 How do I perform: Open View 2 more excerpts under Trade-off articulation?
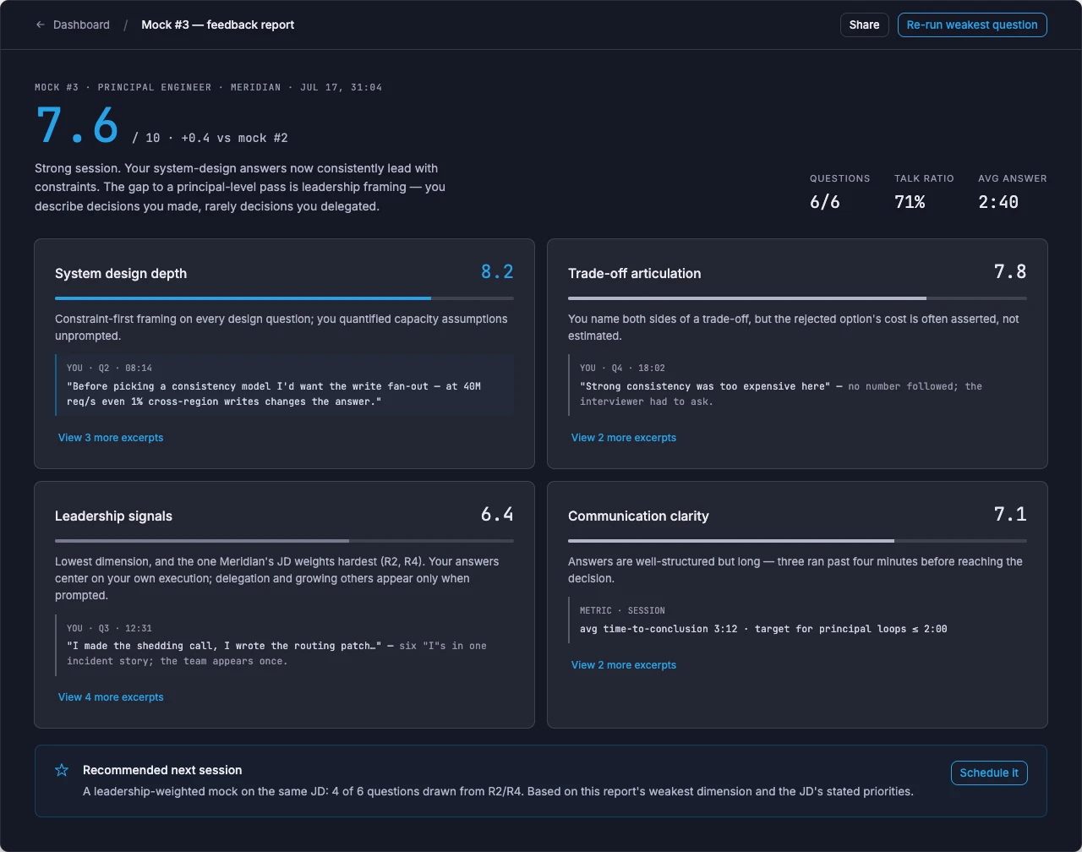624,438
